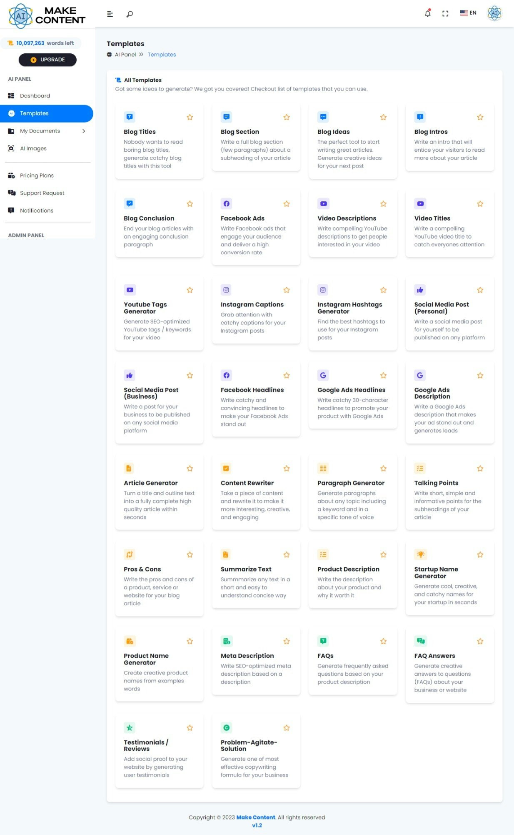Open Notifications in sidebar
The height and width of the screenshot is (835, 514).
[x=37, y=211]
